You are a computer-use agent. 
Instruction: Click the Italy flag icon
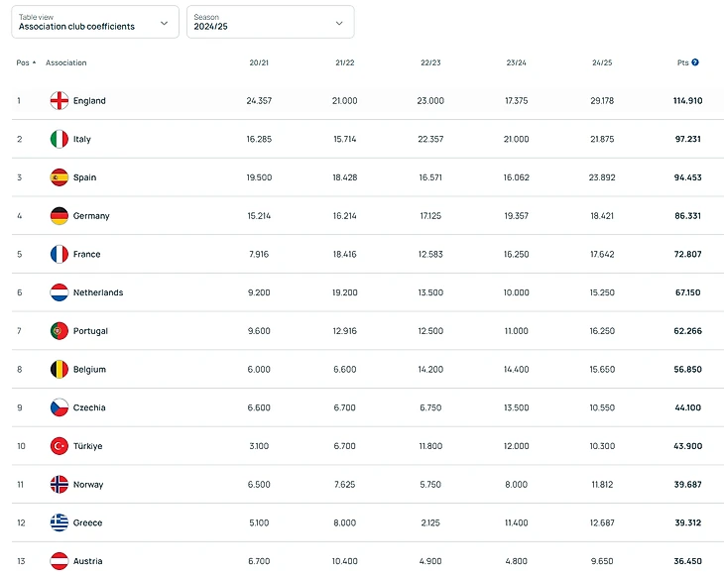60,140
